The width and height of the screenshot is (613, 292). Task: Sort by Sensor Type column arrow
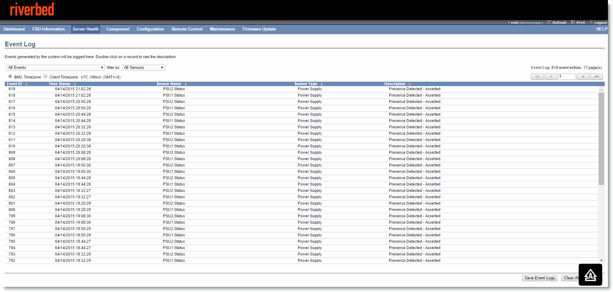click(x=321, y=84)
